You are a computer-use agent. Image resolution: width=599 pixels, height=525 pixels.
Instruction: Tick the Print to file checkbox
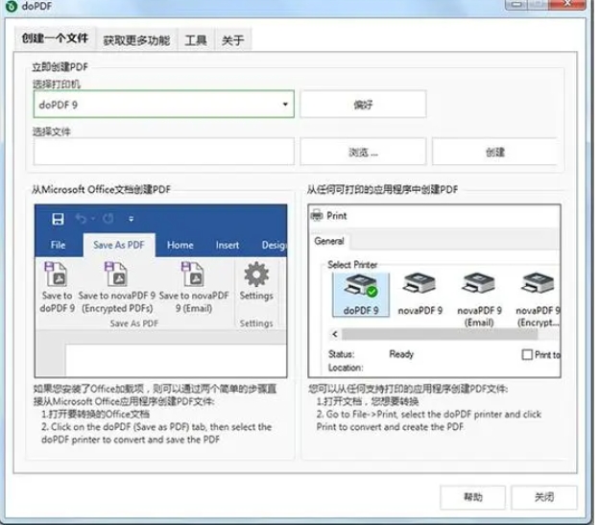coord(527,355)
